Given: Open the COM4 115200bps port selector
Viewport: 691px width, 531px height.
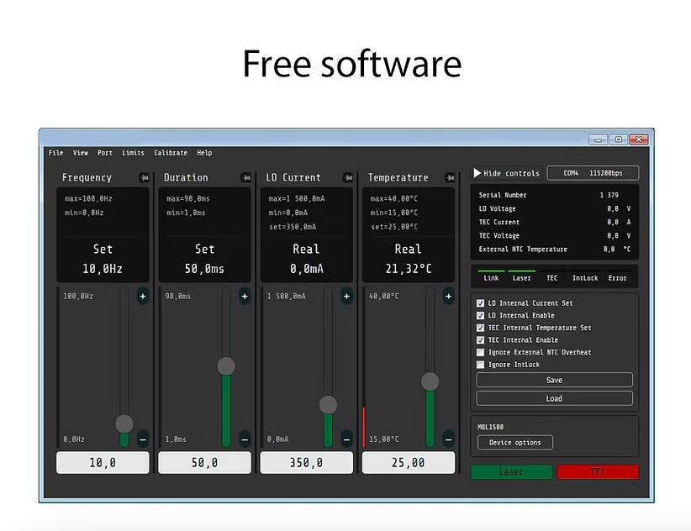Looking at the screenshot, I should pos(593,173).
